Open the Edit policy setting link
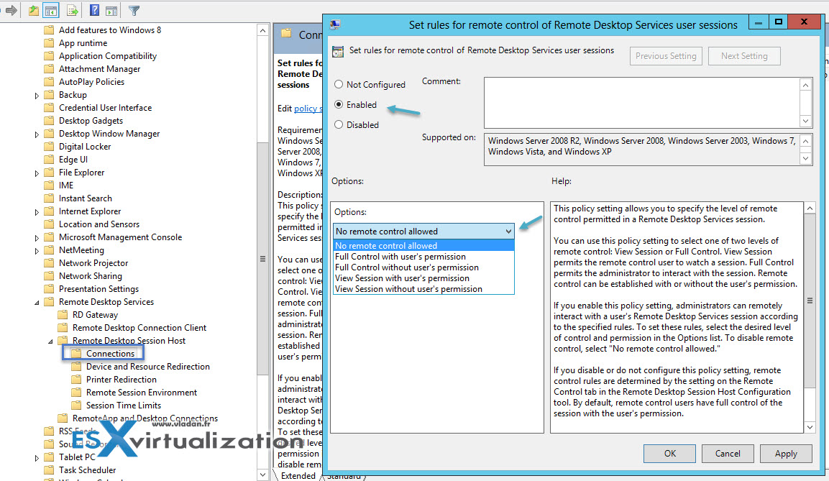This screenshot has width=829, height=481. (308, 109)
